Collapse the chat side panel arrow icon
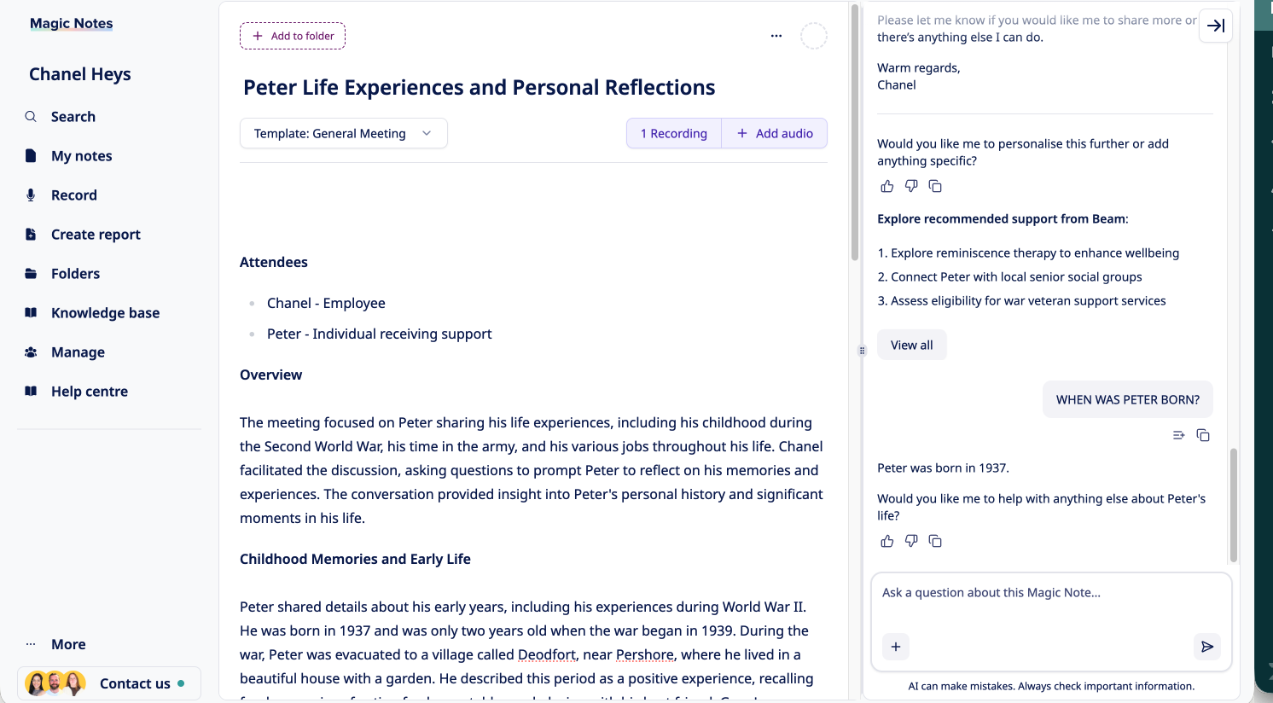Screen dimensions: 1273x703 point(1216,26)
